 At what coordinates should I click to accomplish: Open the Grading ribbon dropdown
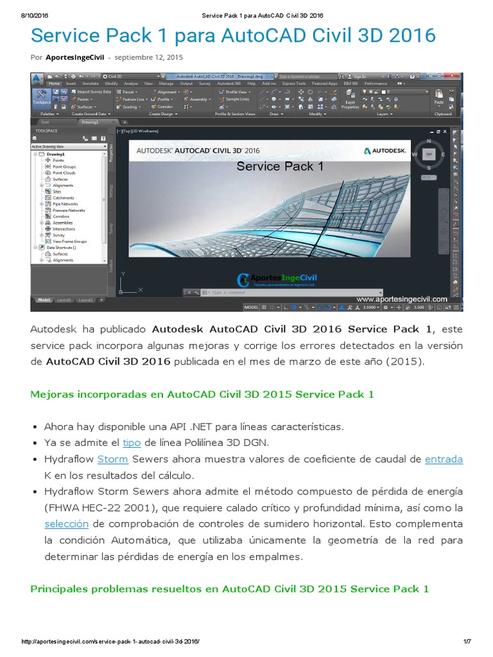click(x=128, y=107)
